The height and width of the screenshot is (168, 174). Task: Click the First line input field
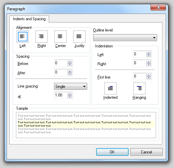click(140, 77)
